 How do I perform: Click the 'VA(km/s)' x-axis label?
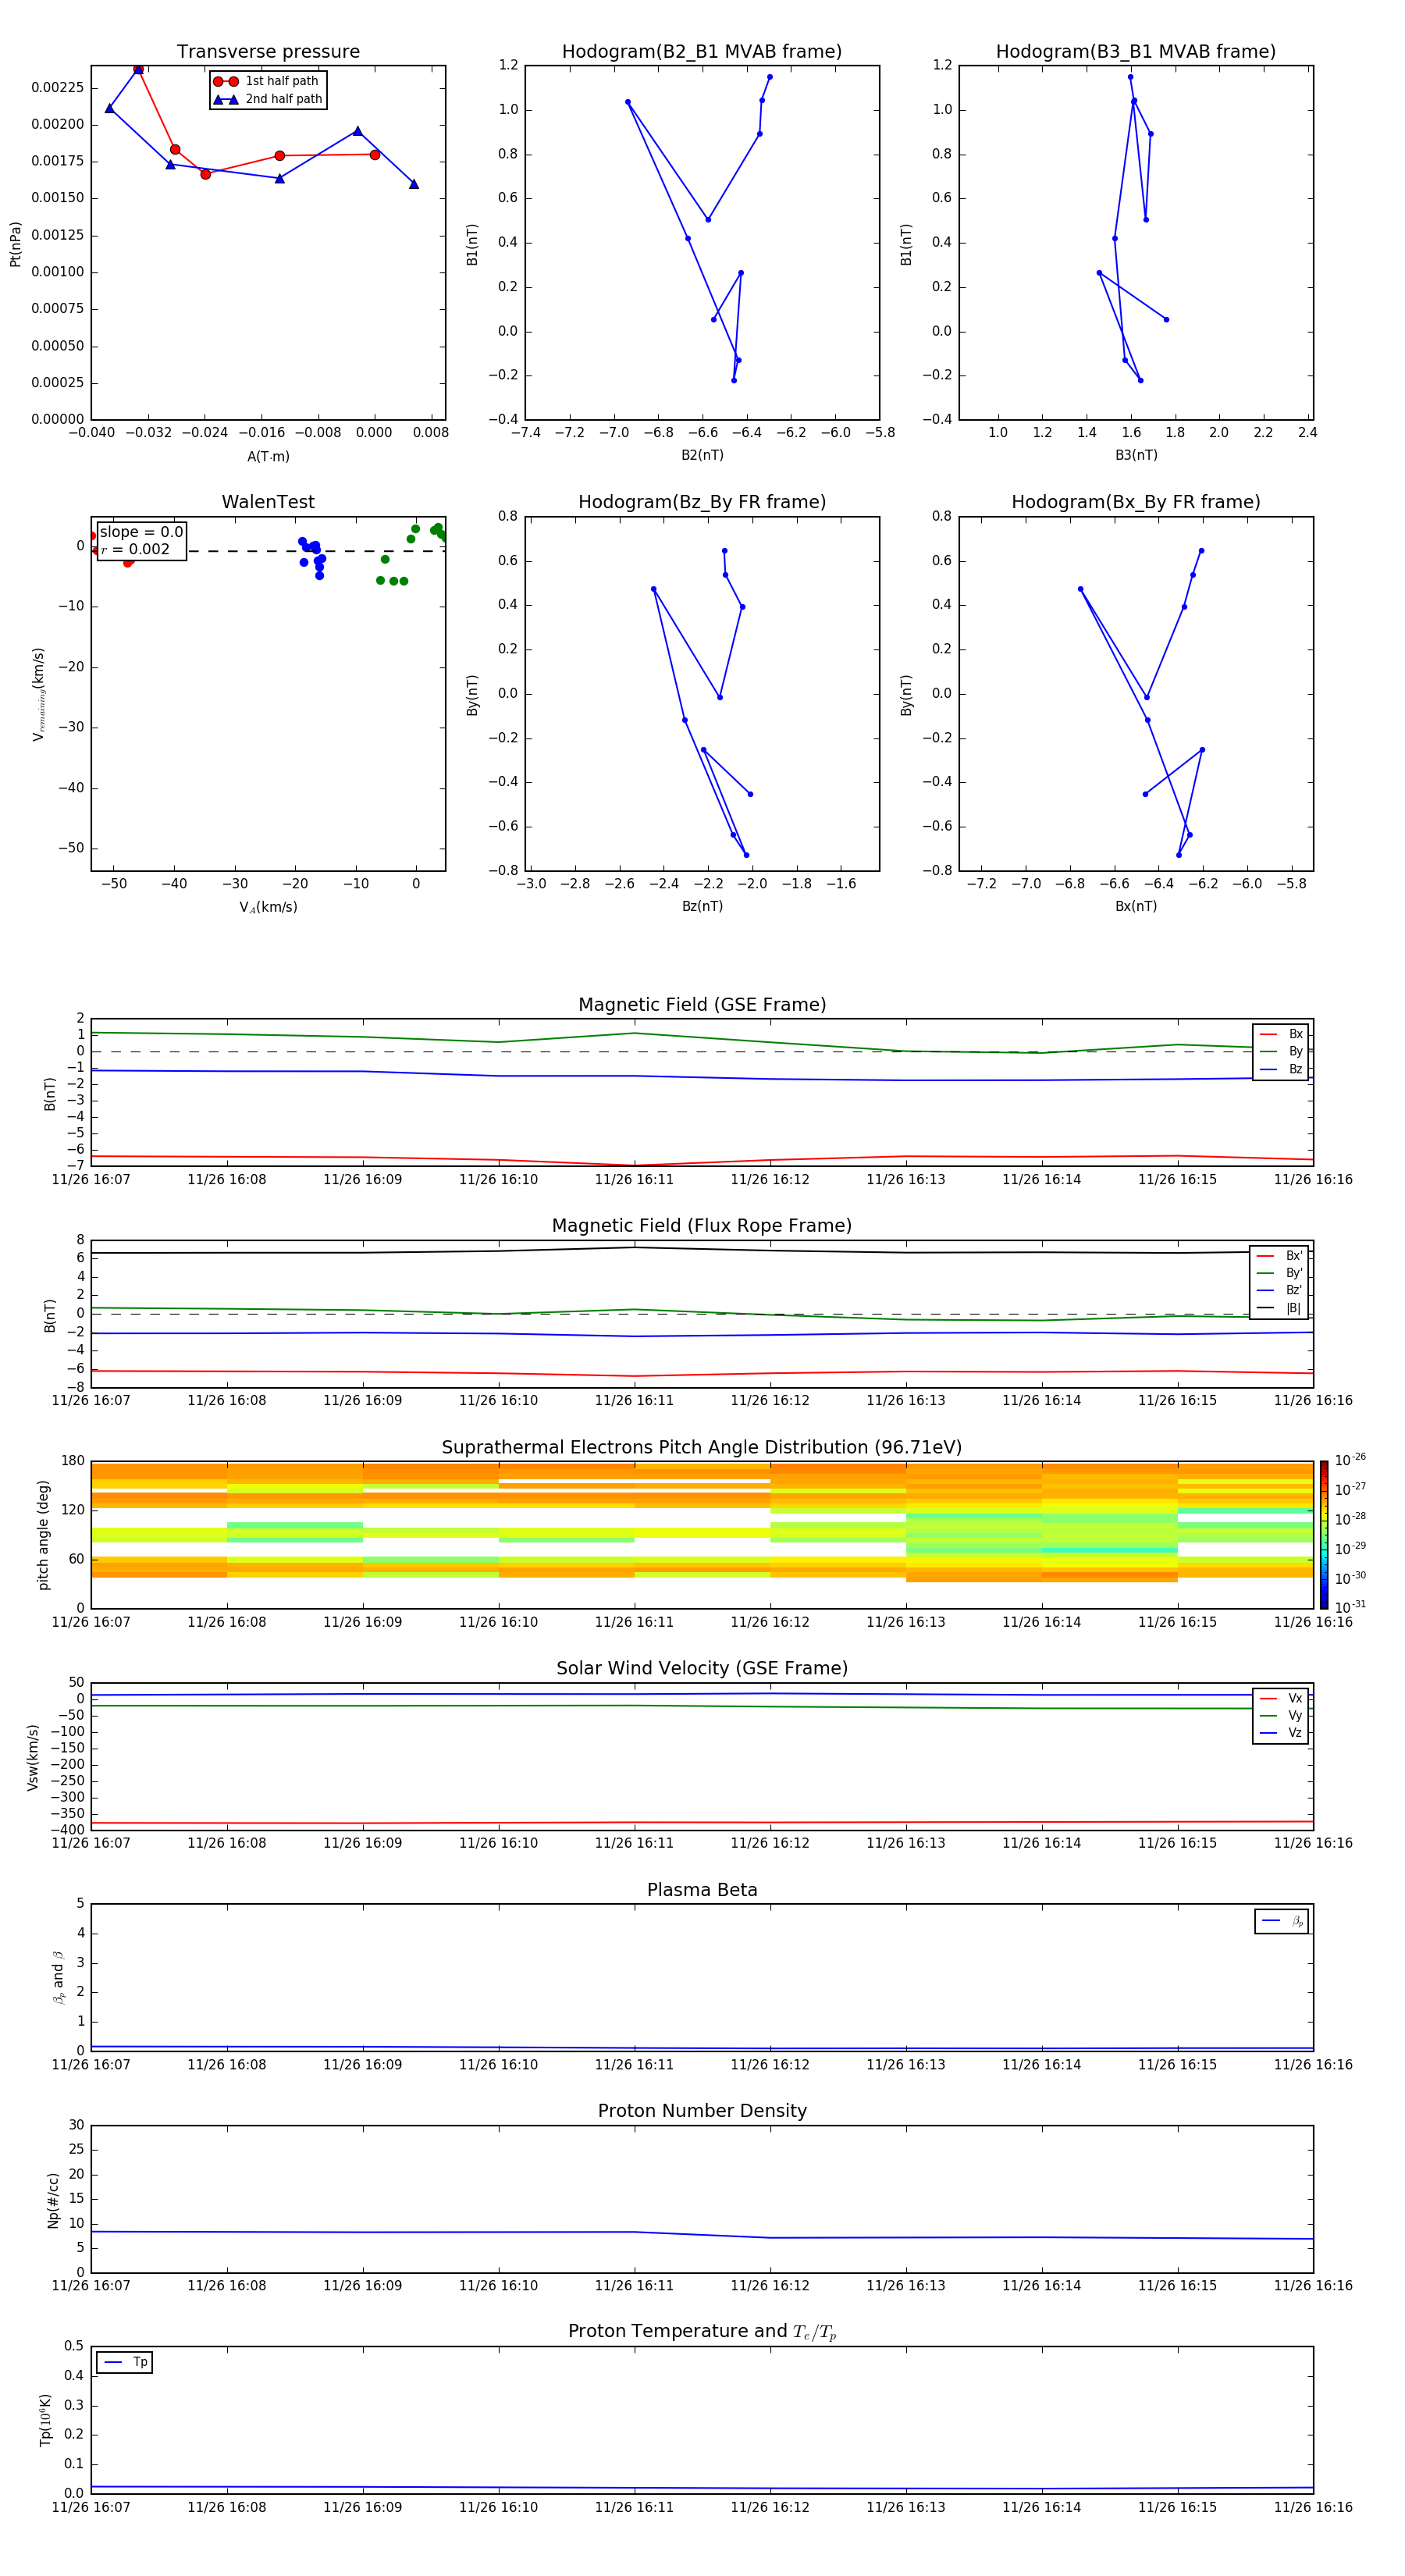click(268, 907)
